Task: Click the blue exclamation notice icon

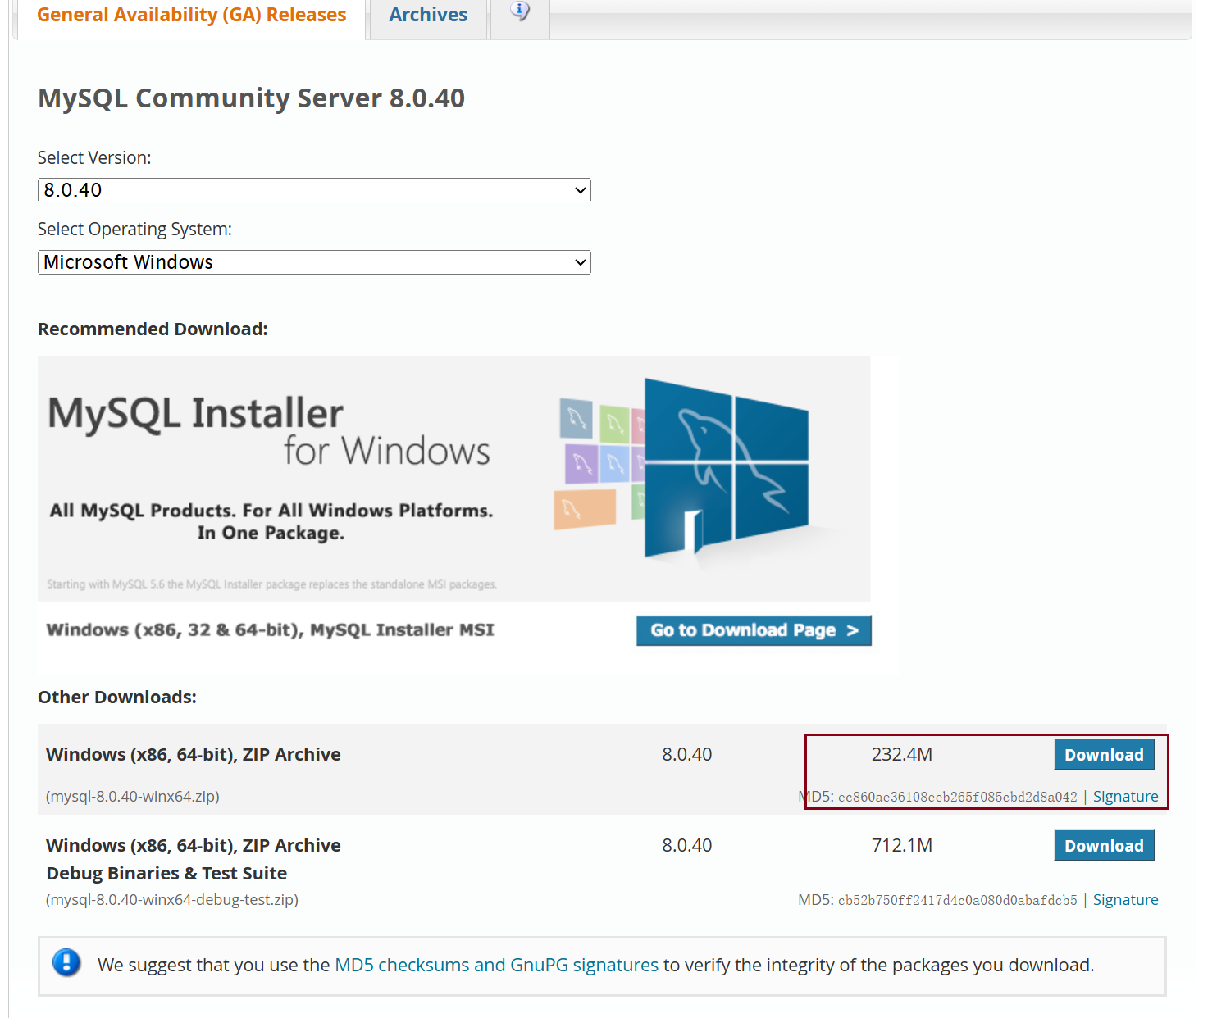Action: click(x=66, y=962)
